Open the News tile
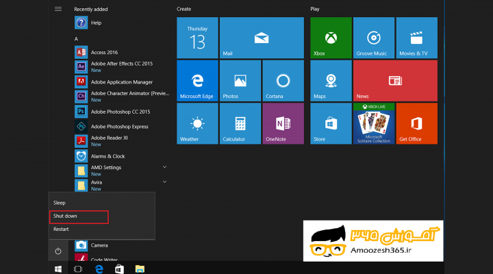This screenshot has height=274, width=493. pyautogui.click(x=395, y=81)
